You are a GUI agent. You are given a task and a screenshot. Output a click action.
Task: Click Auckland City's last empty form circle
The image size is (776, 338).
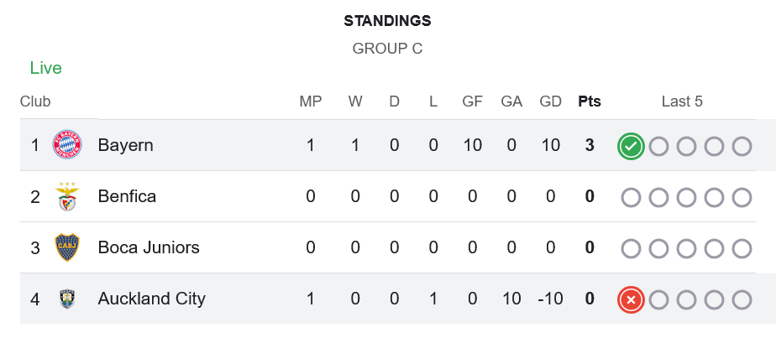tap(742, 299)
